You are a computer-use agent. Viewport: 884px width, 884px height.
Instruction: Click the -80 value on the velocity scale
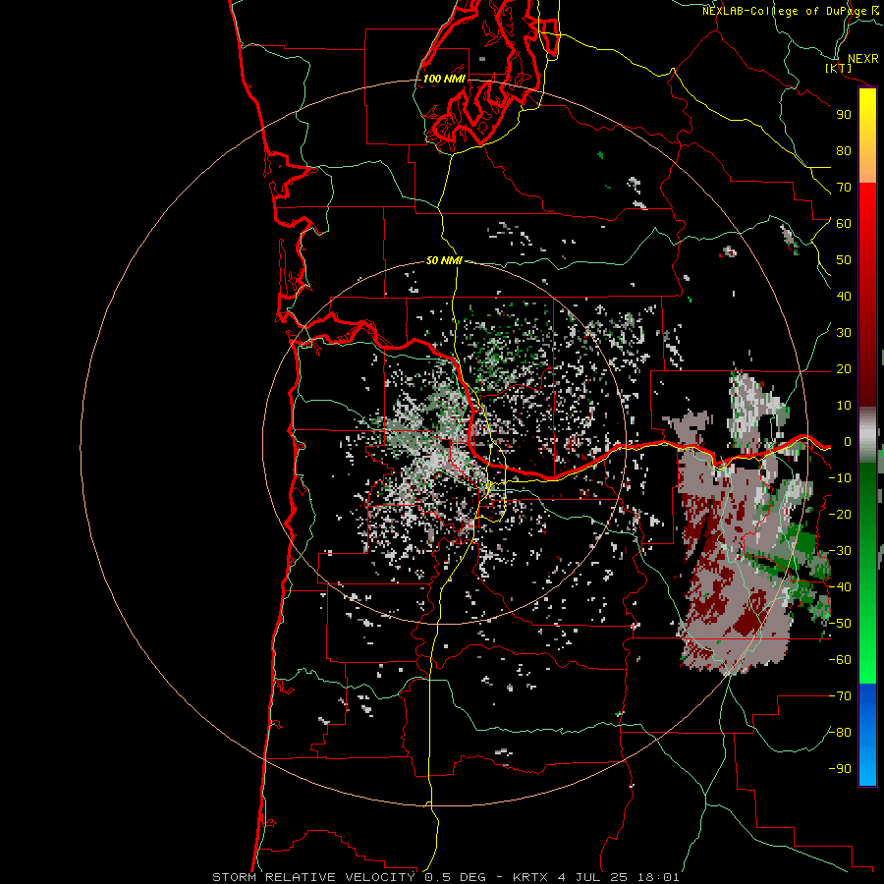(x=840, y=733)
